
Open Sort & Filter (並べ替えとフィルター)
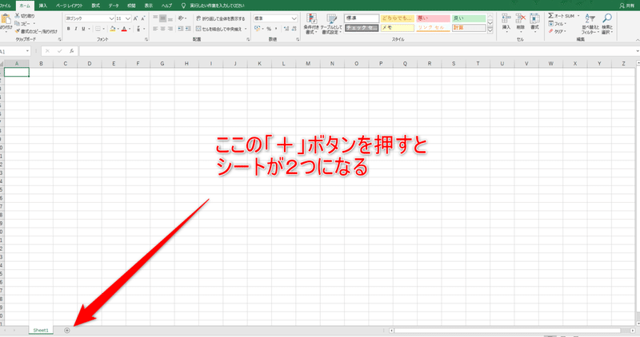(590, 24)
